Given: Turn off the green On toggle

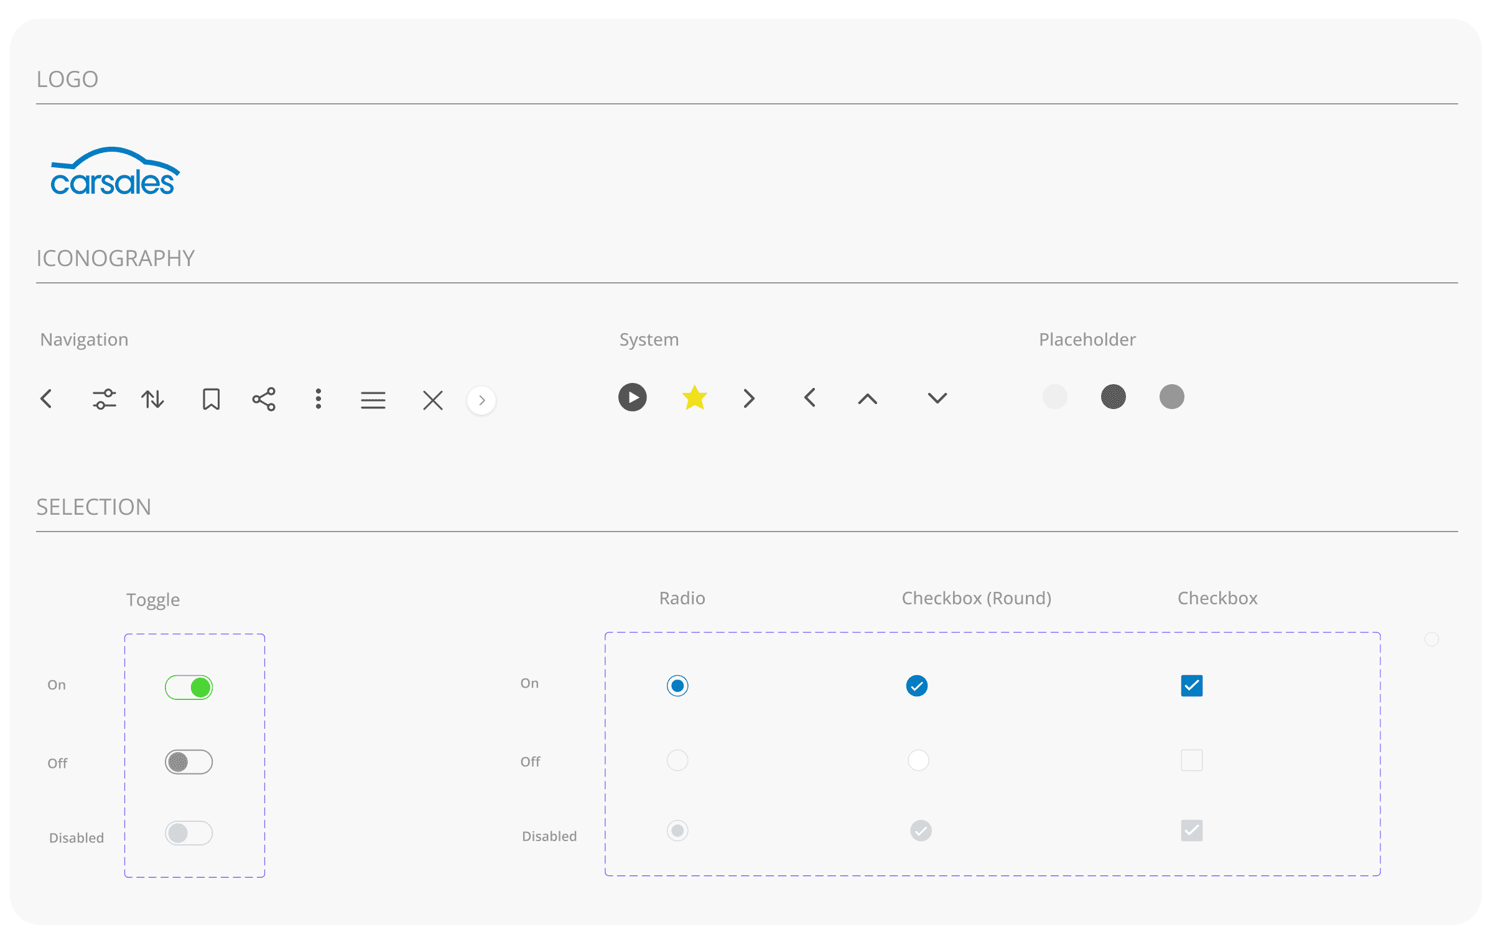Looking at the screenshot, I should coord(188,688).
